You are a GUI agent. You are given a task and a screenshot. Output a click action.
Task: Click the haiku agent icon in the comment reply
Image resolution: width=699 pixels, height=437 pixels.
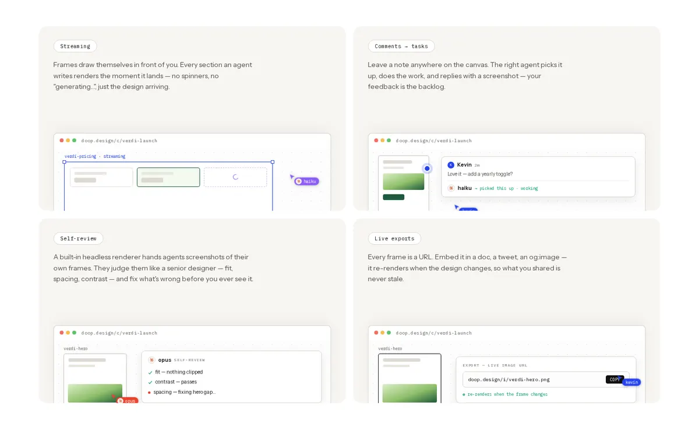click(x=451, y=188)
